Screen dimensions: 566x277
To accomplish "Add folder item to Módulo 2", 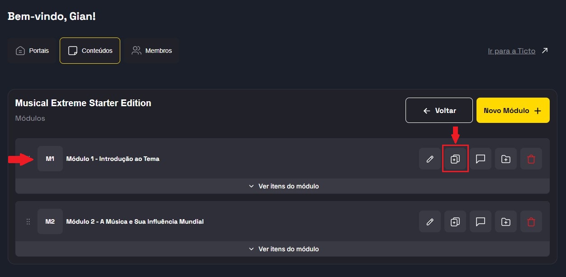I will pos(506,221).
